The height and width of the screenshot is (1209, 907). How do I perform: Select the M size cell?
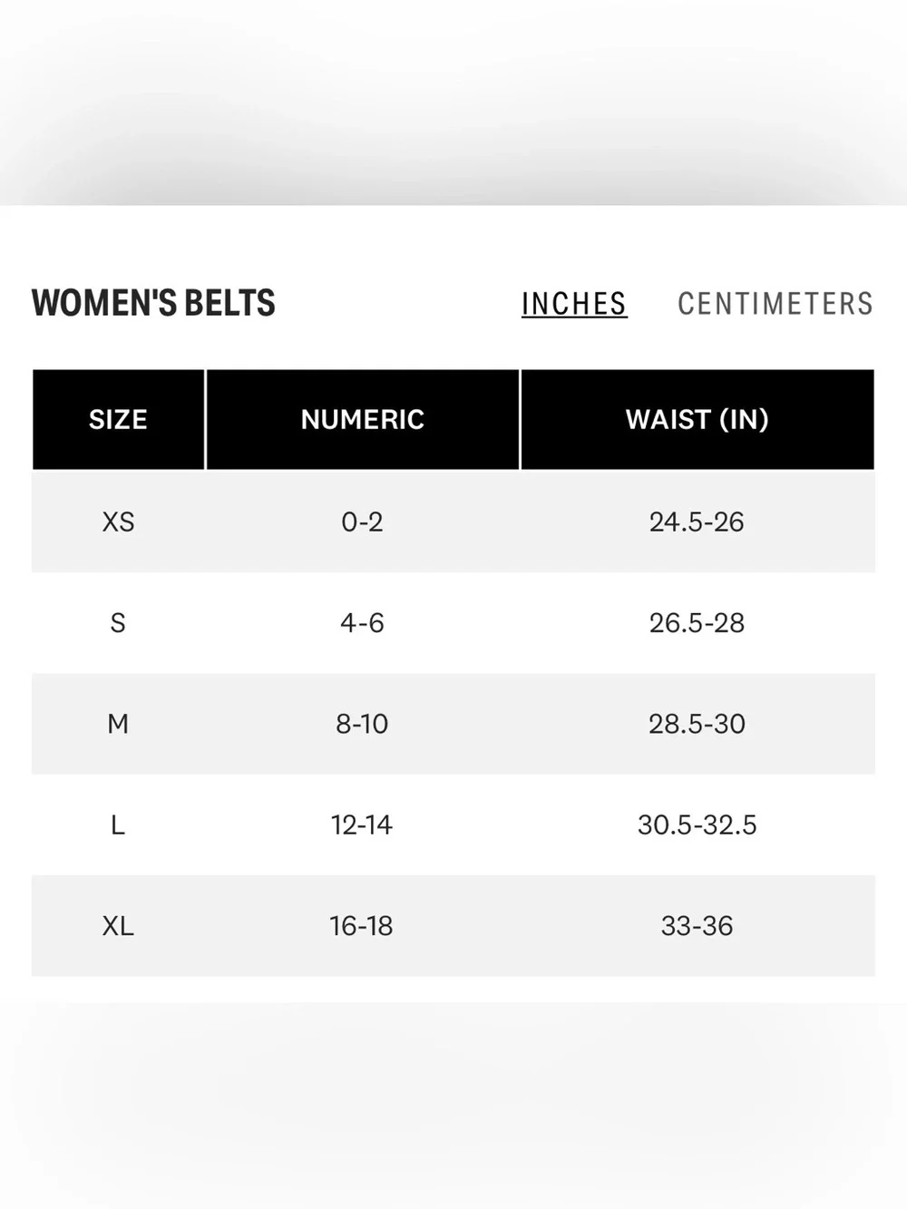[118, 724]
